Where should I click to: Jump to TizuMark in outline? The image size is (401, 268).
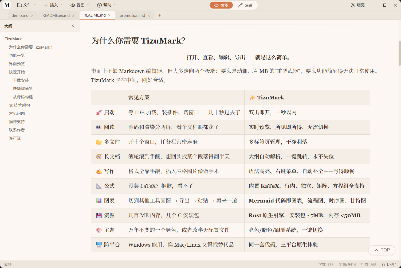tap(13, 39)
